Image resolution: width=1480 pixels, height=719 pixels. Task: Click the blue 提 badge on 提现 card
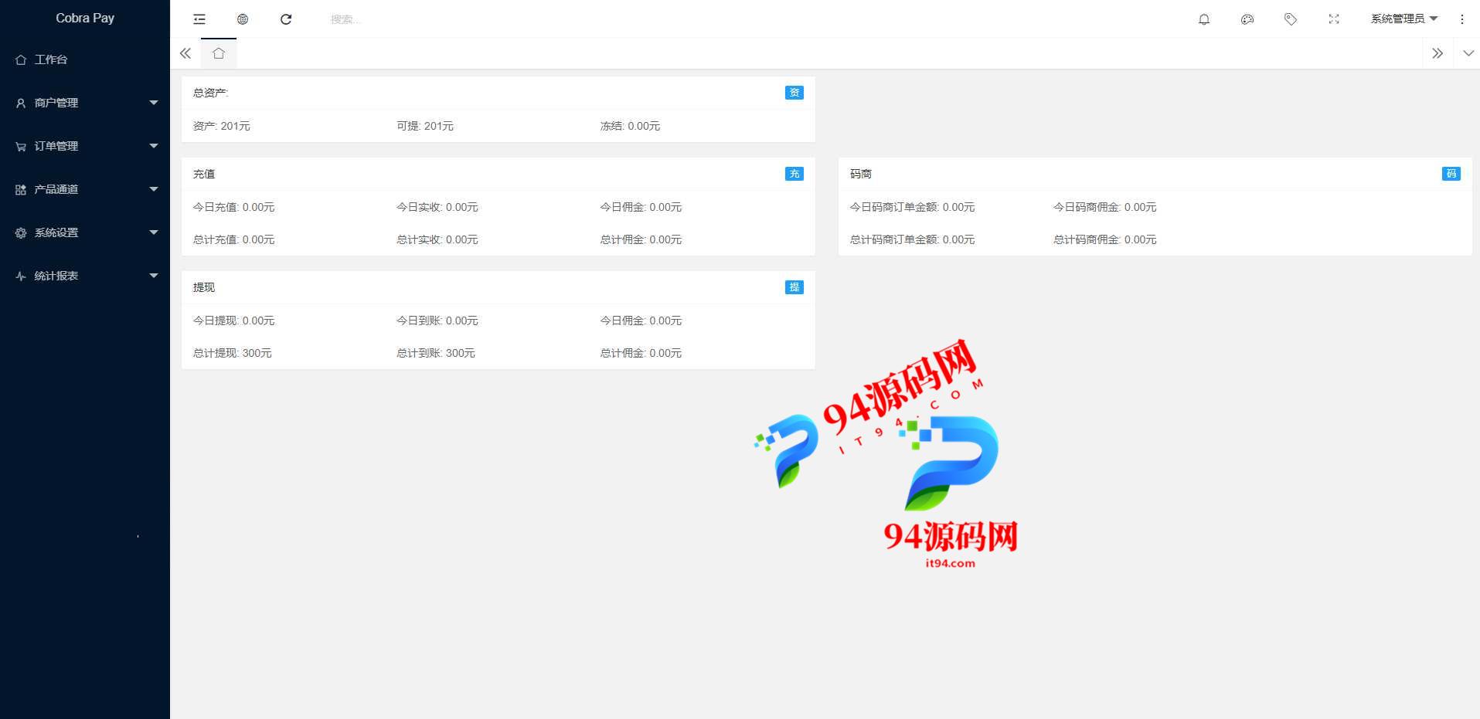pos(794,287)
